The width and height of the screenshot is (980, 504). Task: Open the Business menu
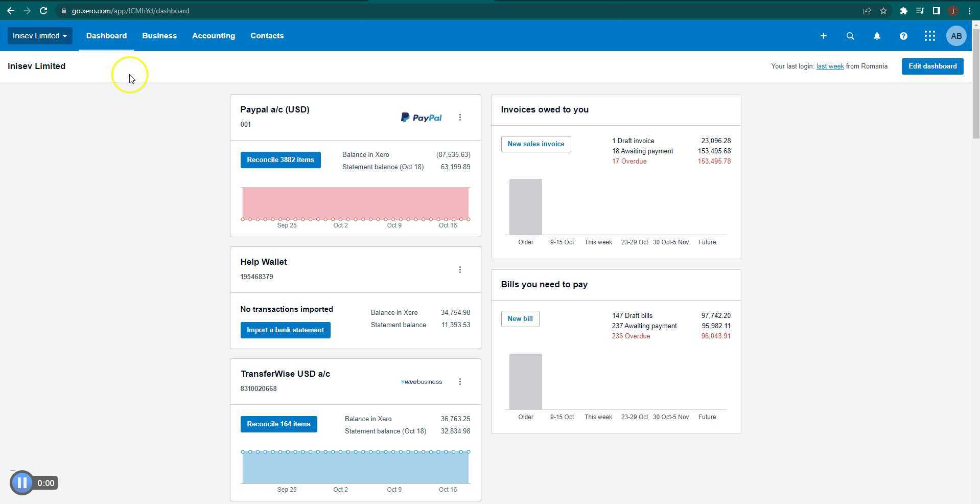159,36
